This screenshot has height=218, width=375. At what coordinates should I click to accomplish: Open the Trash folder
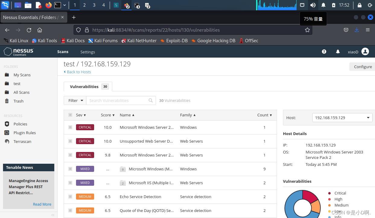click(x=18, y=101)
